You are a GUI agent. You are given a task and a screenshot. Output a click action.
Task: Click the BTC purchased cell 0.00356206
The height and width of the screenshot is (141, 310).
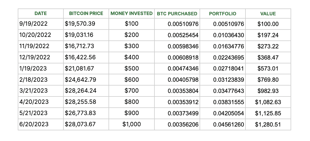(x=177, y=124)
